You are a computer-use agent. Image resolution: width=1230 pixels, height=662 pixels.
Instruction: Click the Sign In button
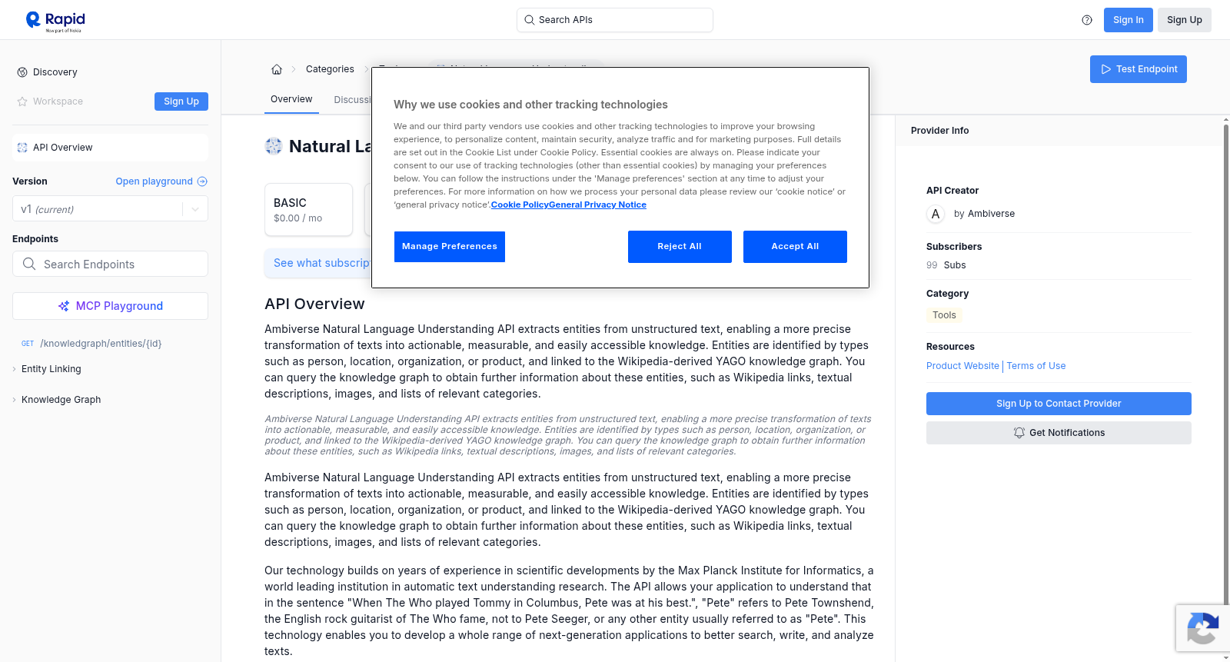1128,20
